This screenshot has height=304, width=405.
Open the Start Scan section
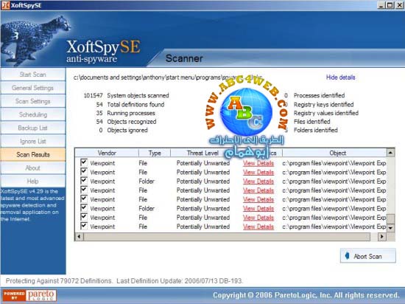(33, 75)
